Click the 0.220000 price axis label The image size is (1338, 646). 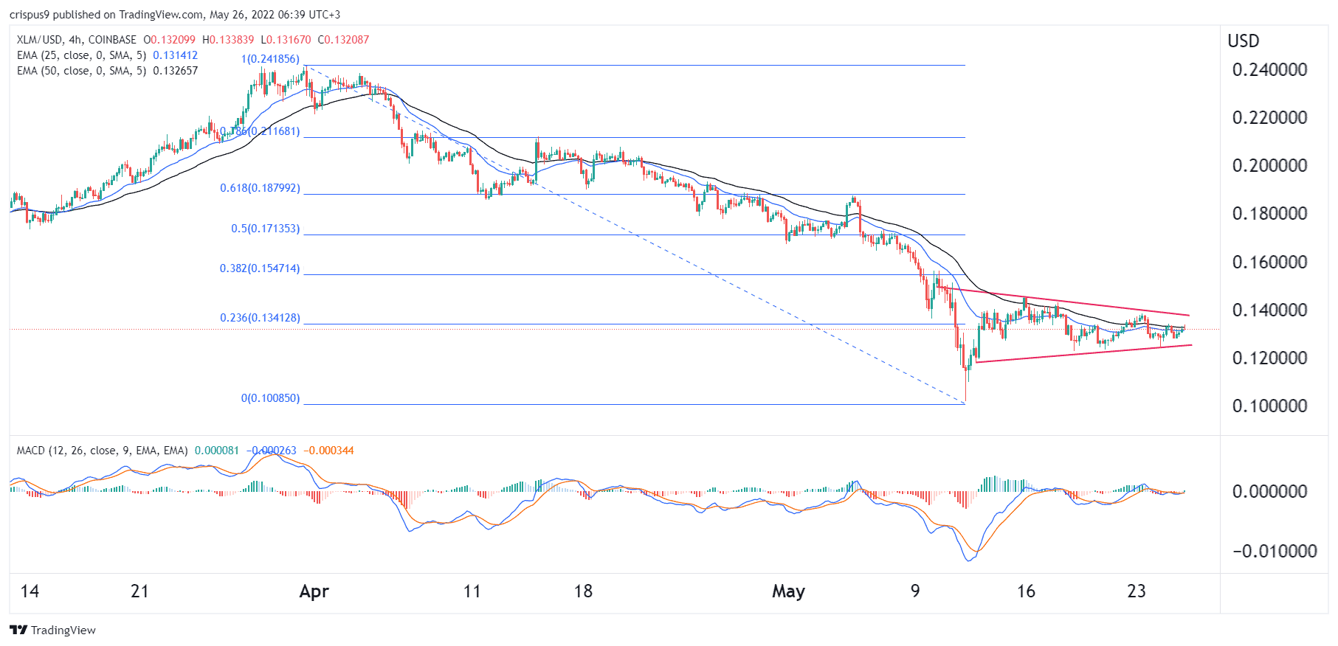pos(1269,118)
